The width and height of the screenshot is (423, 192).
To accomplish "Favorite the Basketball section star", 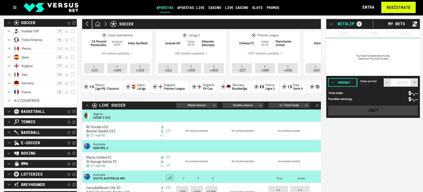I will (x=69, y=112).
